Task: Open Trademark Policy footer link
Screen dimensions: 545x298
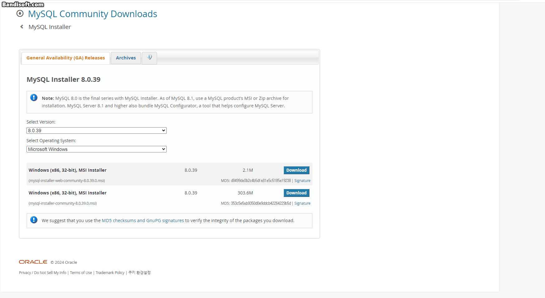Action: 110,273
